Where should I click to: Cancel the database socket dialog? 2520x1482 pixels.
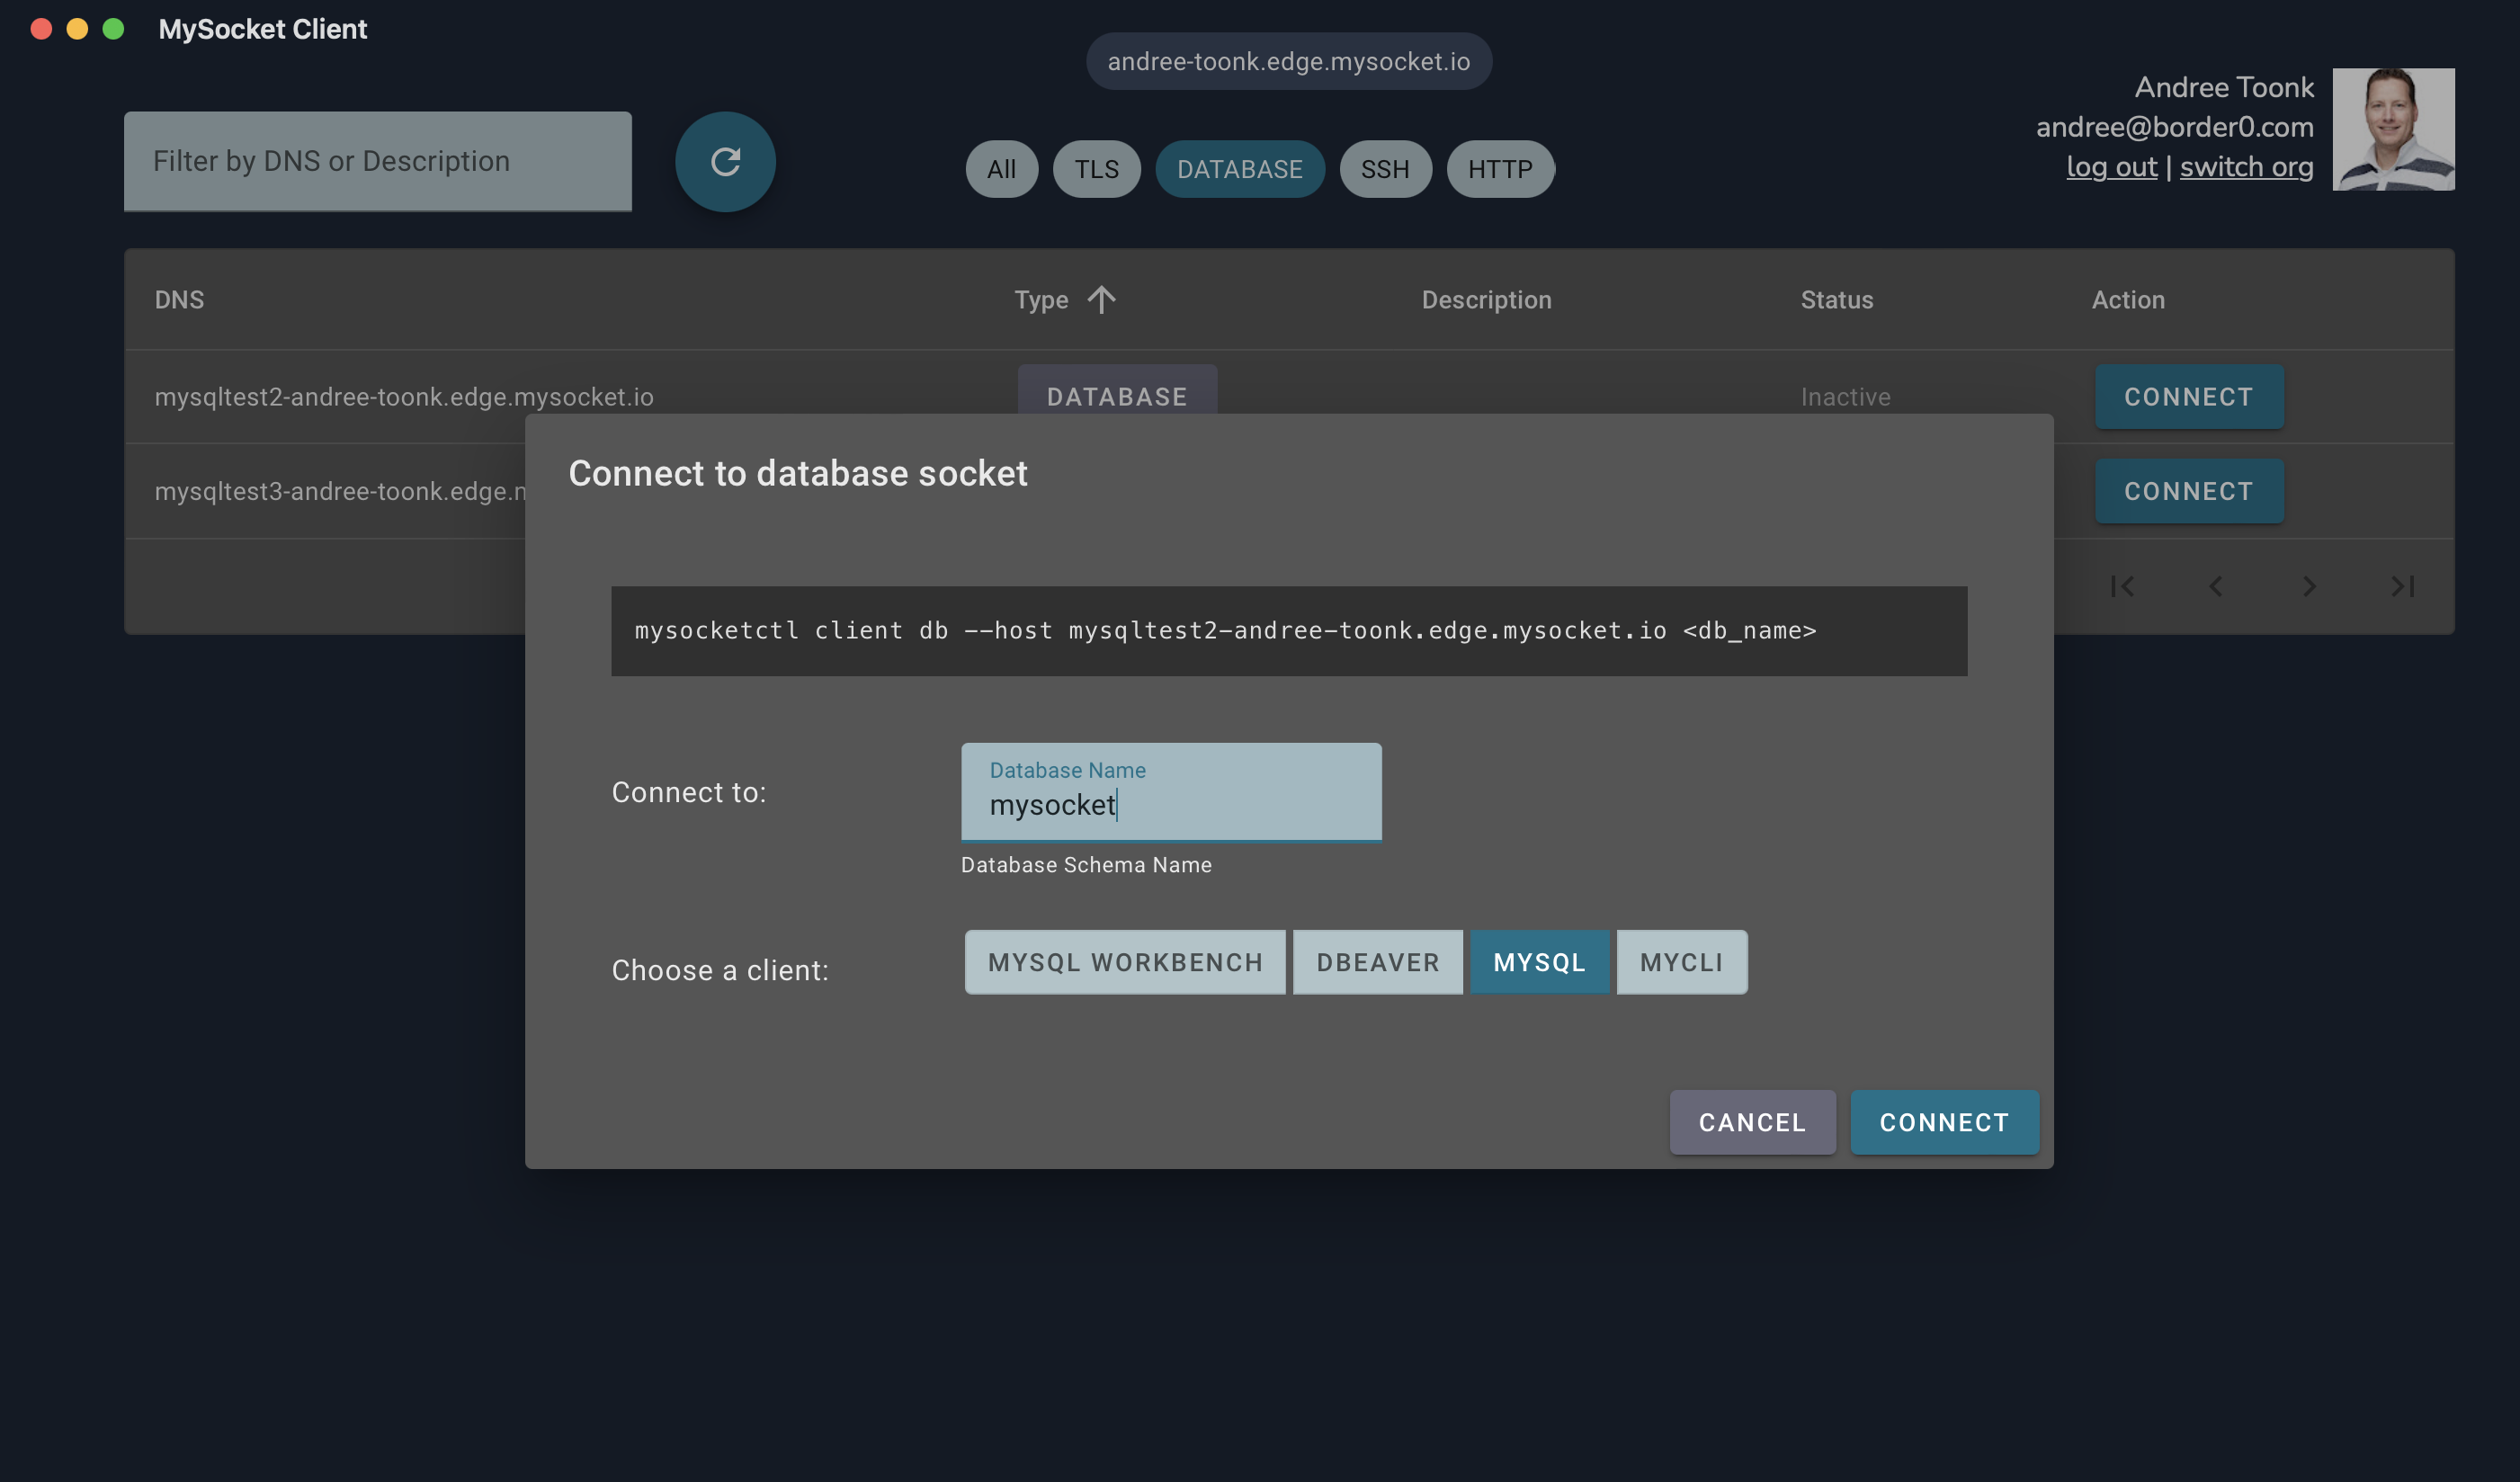[x=1752, y=1122]
